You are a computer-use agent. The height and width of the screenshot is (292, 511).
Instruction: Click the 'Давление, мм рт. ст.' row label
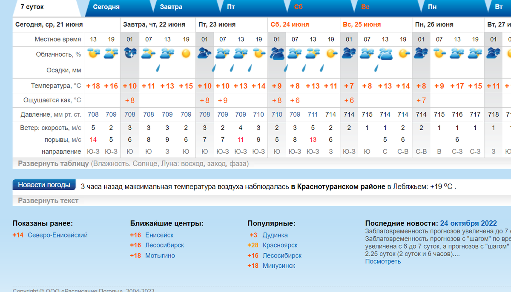51,114
